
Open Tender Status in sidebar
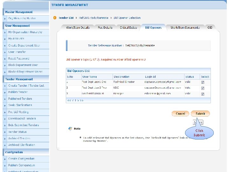coord(17,132)
